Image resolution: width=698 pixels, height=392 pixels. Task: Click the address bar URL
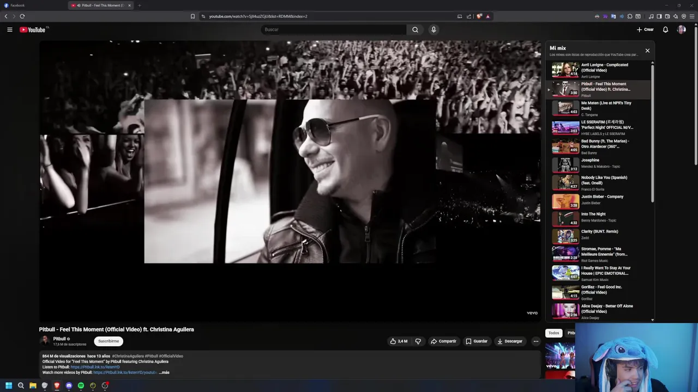[x=258, y=16]
